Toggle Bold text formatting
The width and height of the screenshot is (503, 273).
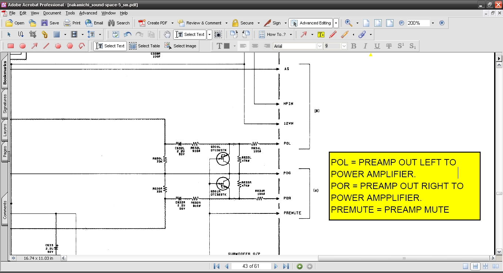click(354, 46)
